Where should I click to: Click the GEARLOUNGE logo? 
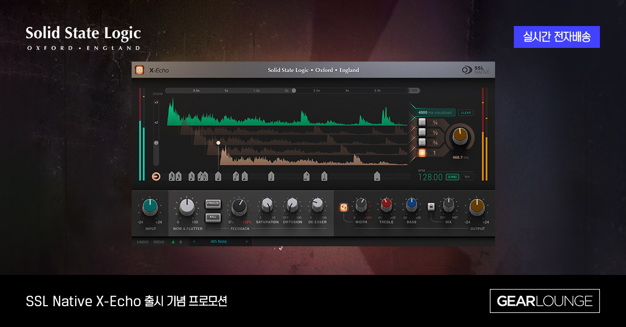pos(545,300)
